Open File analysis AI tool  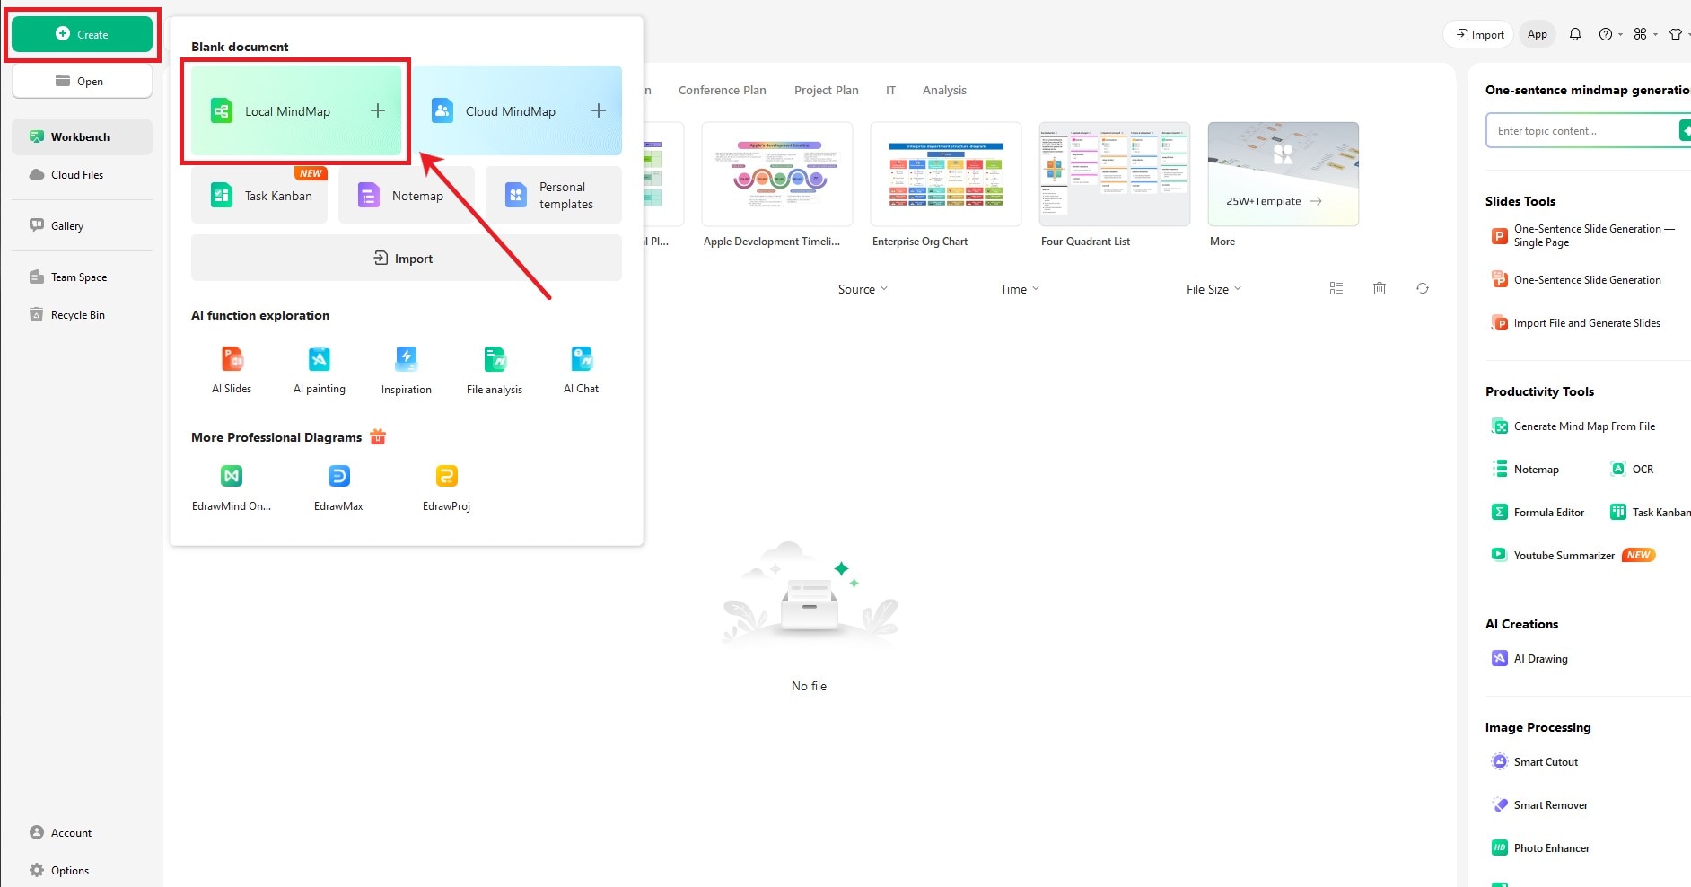tap(495, 370)
